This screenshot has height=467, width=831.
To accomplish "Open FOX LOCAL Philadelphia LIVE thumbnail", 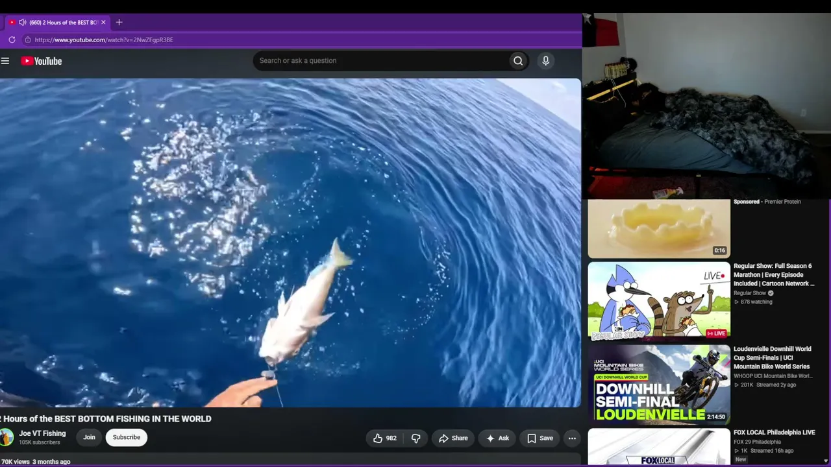I will coord(659,447).
